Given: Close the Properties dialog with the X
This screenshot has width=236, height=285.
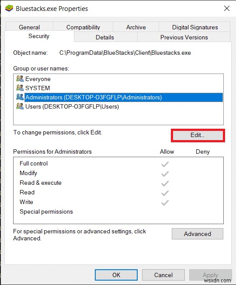Looking at the screenshot, I should [227, 8].
